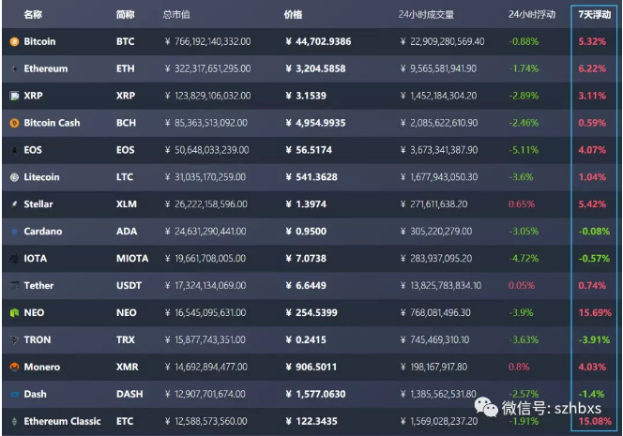Sort by 7天浮动 column header

coord(595,15)
